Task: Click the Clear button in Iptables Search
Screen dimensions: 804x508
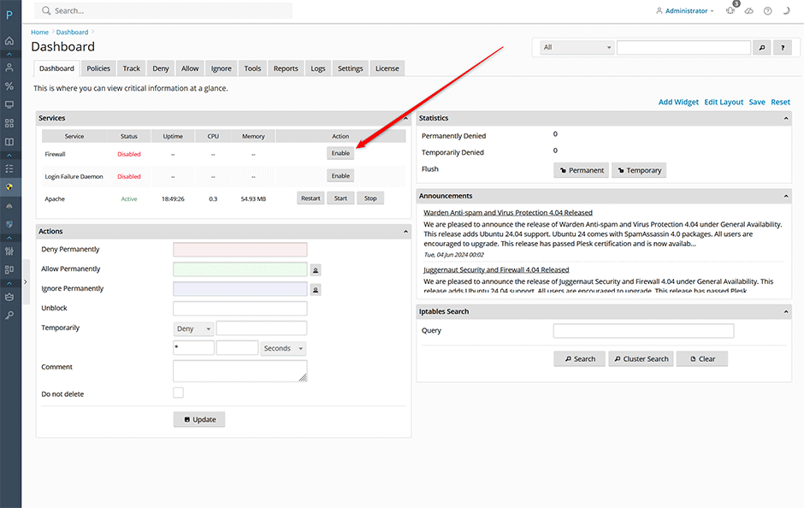Action: (x=702, y=359)
